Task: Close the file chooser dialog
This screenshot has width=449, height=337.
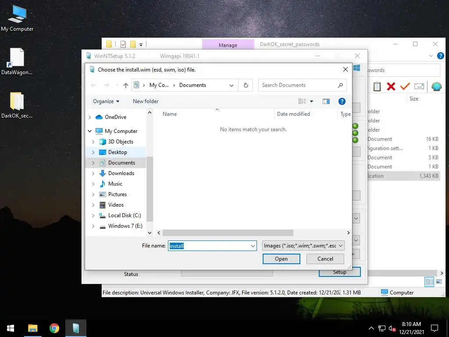Action: [x=346, y=69]
